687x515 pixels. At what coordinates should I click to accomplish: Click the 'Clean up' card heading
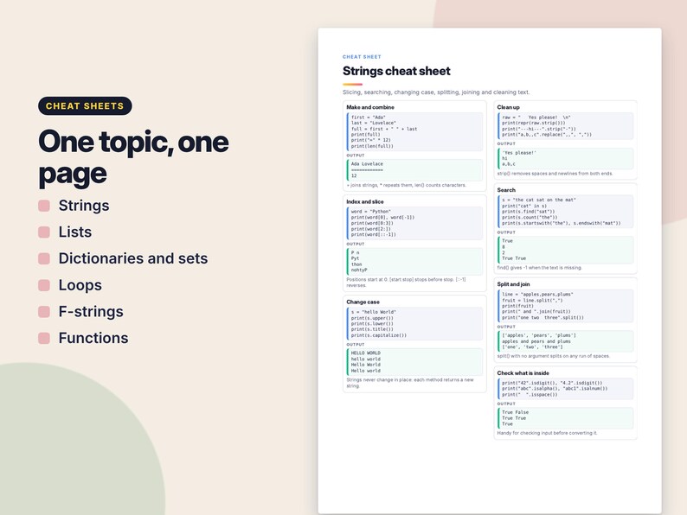[x=508, y=107]
